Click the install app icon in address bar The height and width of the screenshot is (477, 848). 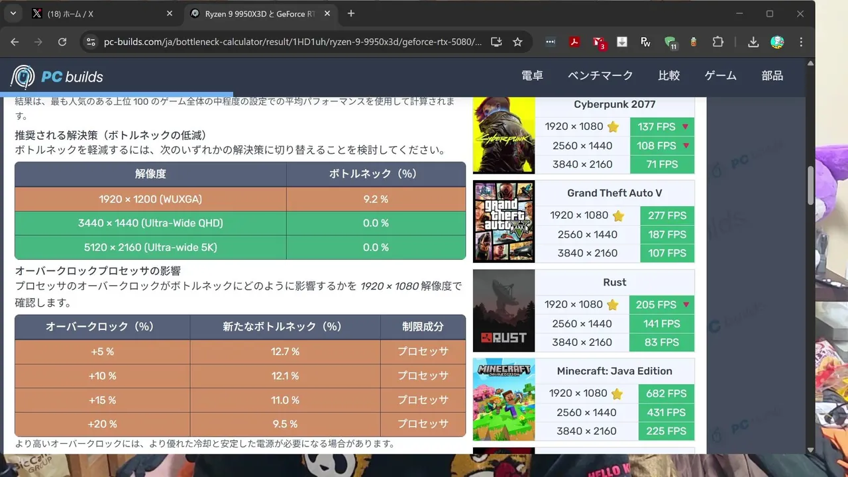point(496,42)
